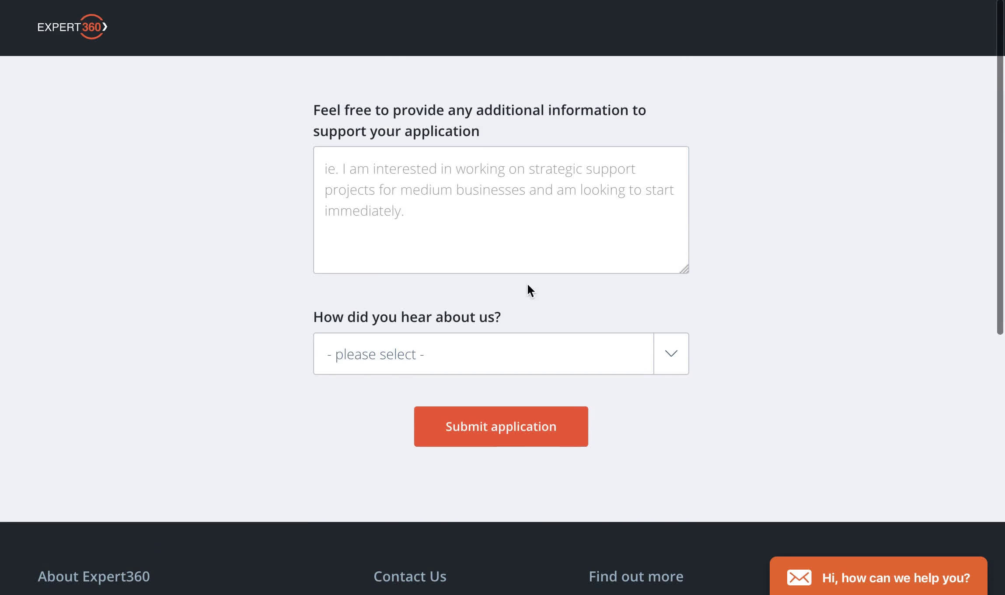
Task: Click the placeholder text starting "ie. I am interested"
Action: (499, 189)
